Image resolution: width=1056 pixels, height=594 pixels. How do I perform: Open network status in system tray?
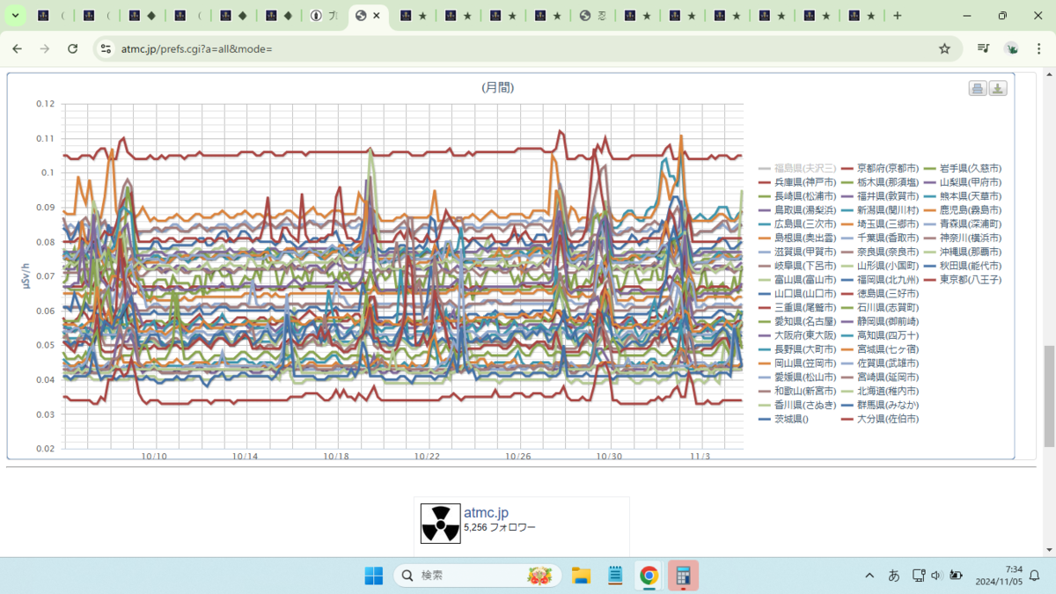point(918,576)
